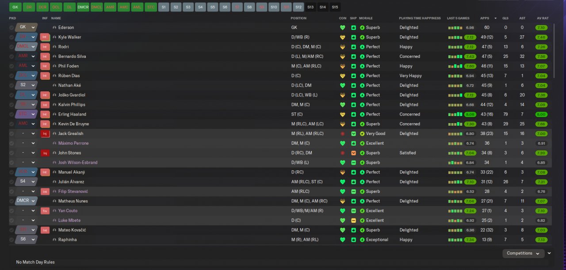Screen dimensions: 566x270
Task: Open the AMR position dropdown for Bernardo Silva
Action: click(x=26, y=56)
